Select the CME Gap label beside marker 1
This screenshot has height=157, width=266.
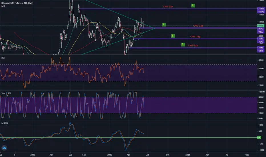198,26
